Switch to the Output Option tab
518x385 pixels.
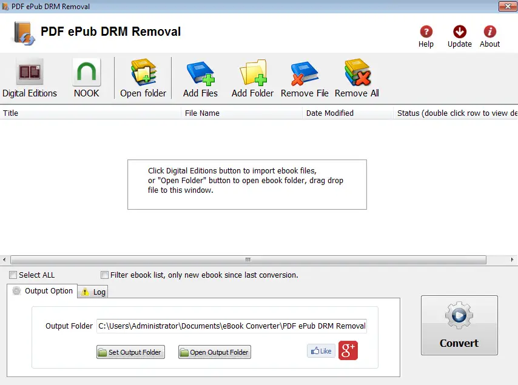pyautogui.click(x=42, y=291)
